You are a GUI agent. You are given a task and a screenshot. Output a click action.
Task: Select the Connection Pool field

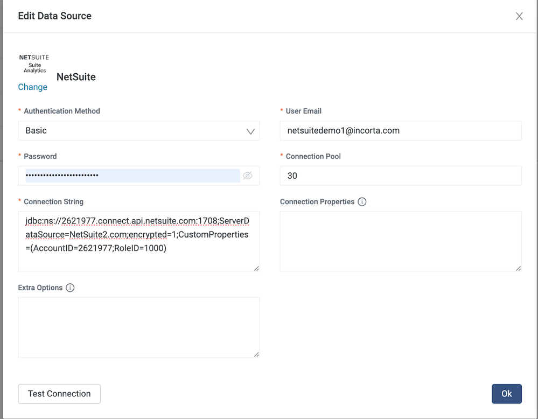[400, 176]
